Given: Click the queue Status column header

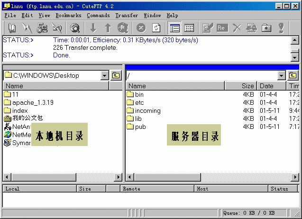Looking at the screenshot, I should pos(283,189).
